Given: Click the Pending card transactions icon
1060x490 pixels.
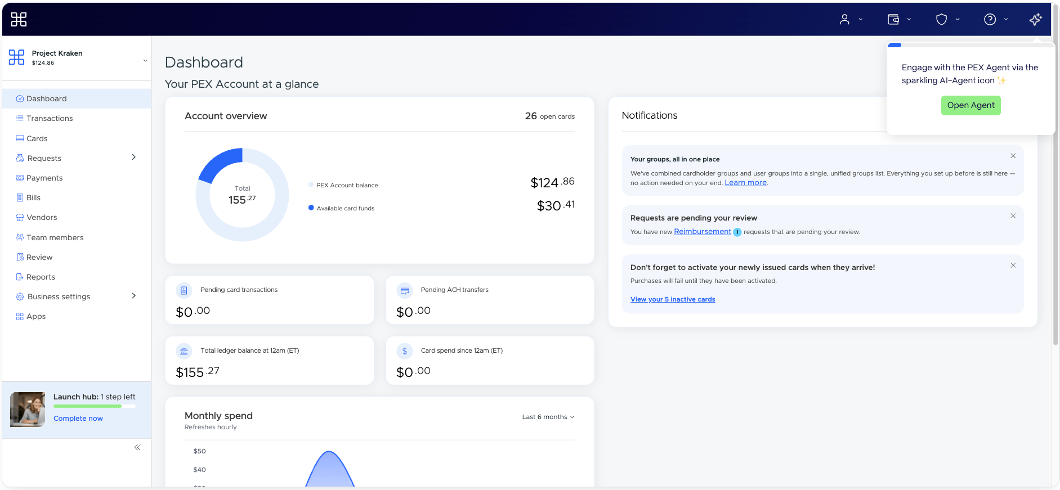Looking at the screenshot, I should [x=184, y=290].
